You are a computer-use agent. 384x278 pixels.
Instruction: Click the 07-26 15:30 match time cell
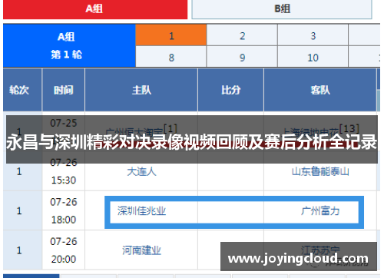(64, 171)
